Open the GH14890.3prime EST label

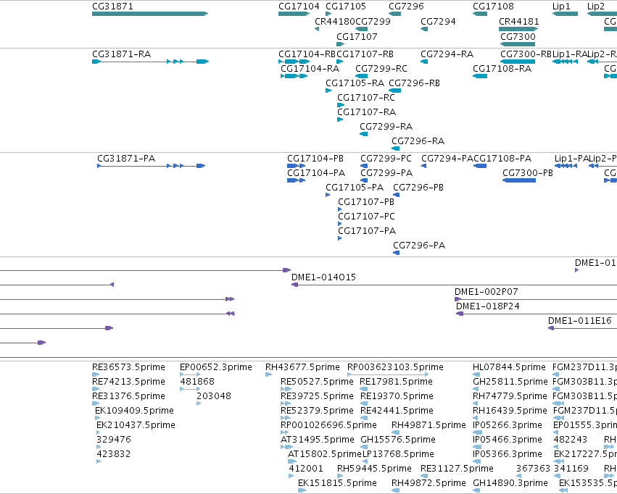(510, 482)
